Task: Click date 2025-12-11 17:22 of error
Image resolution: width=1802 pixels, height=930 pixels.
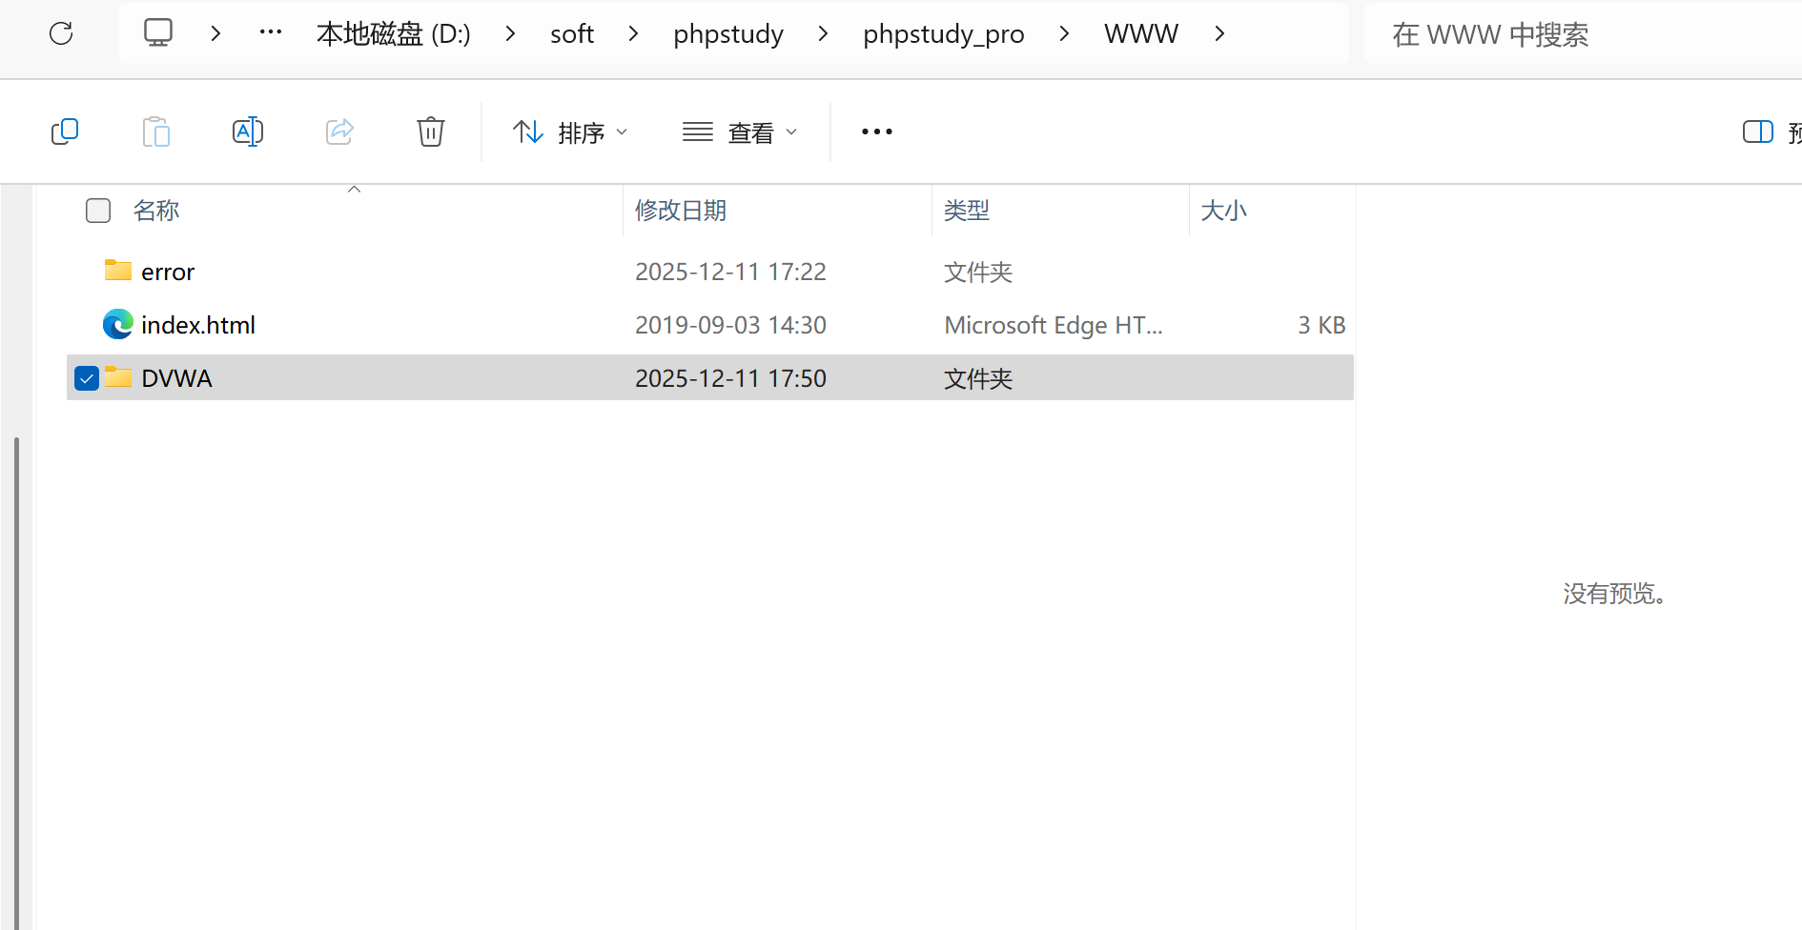Action: point(730,272)
